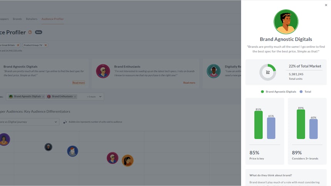The width and height of the screenshot is (331, 186).
Task: Click Read more on Brand Agnostic Digitals card
Action: [x=79, y=83]
